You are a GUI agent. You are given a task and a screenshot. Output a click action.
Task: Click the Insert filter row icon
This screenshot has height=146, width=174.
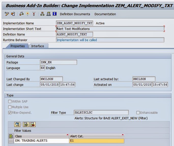click(26, 124)
